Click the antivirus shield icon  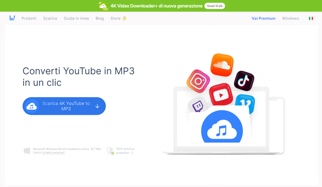click(110, 150)
